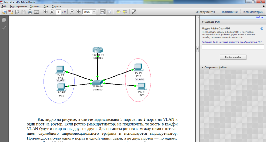Go to the previous page with the up arrow
The height and width of the screenshot is (142, 266).
tap(45, 12)
